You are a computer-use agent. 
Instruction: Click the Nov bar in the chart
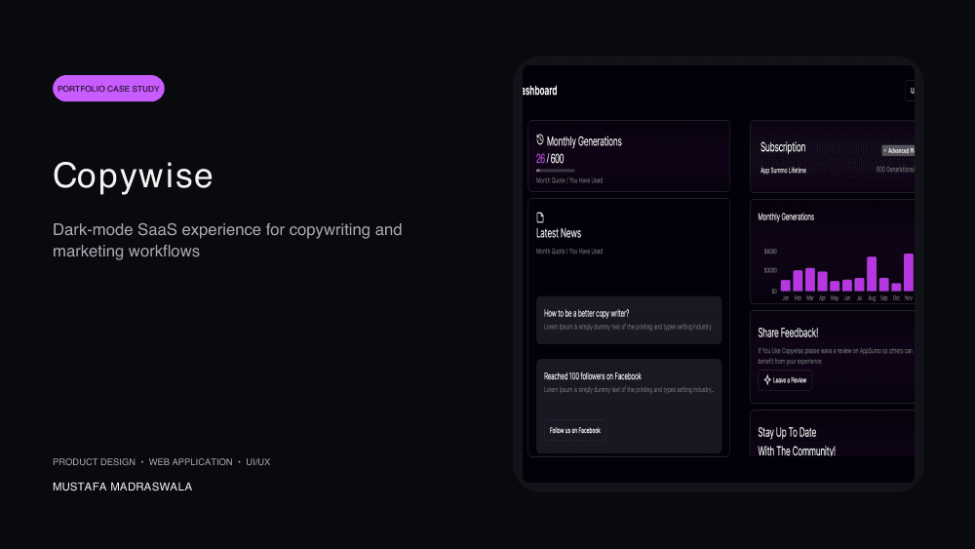[x=909, y=272]
